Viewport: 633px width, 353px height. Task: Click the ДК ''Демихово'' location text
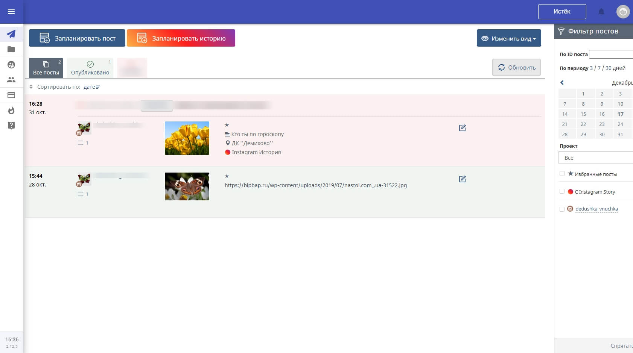[252, 143]
